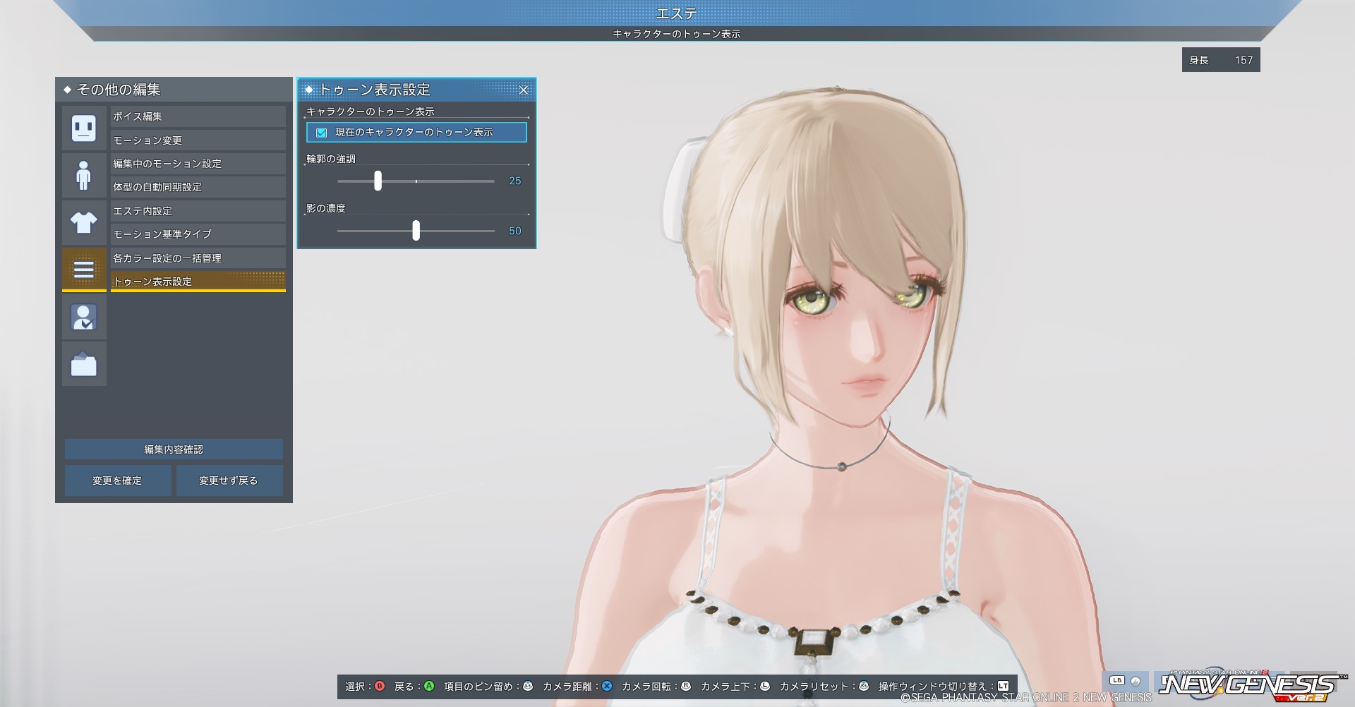The height and width of the screenshot is (707, 1355).
Task: Select highlighted トゥーン表示設定 entry
Action: point(198,282)
